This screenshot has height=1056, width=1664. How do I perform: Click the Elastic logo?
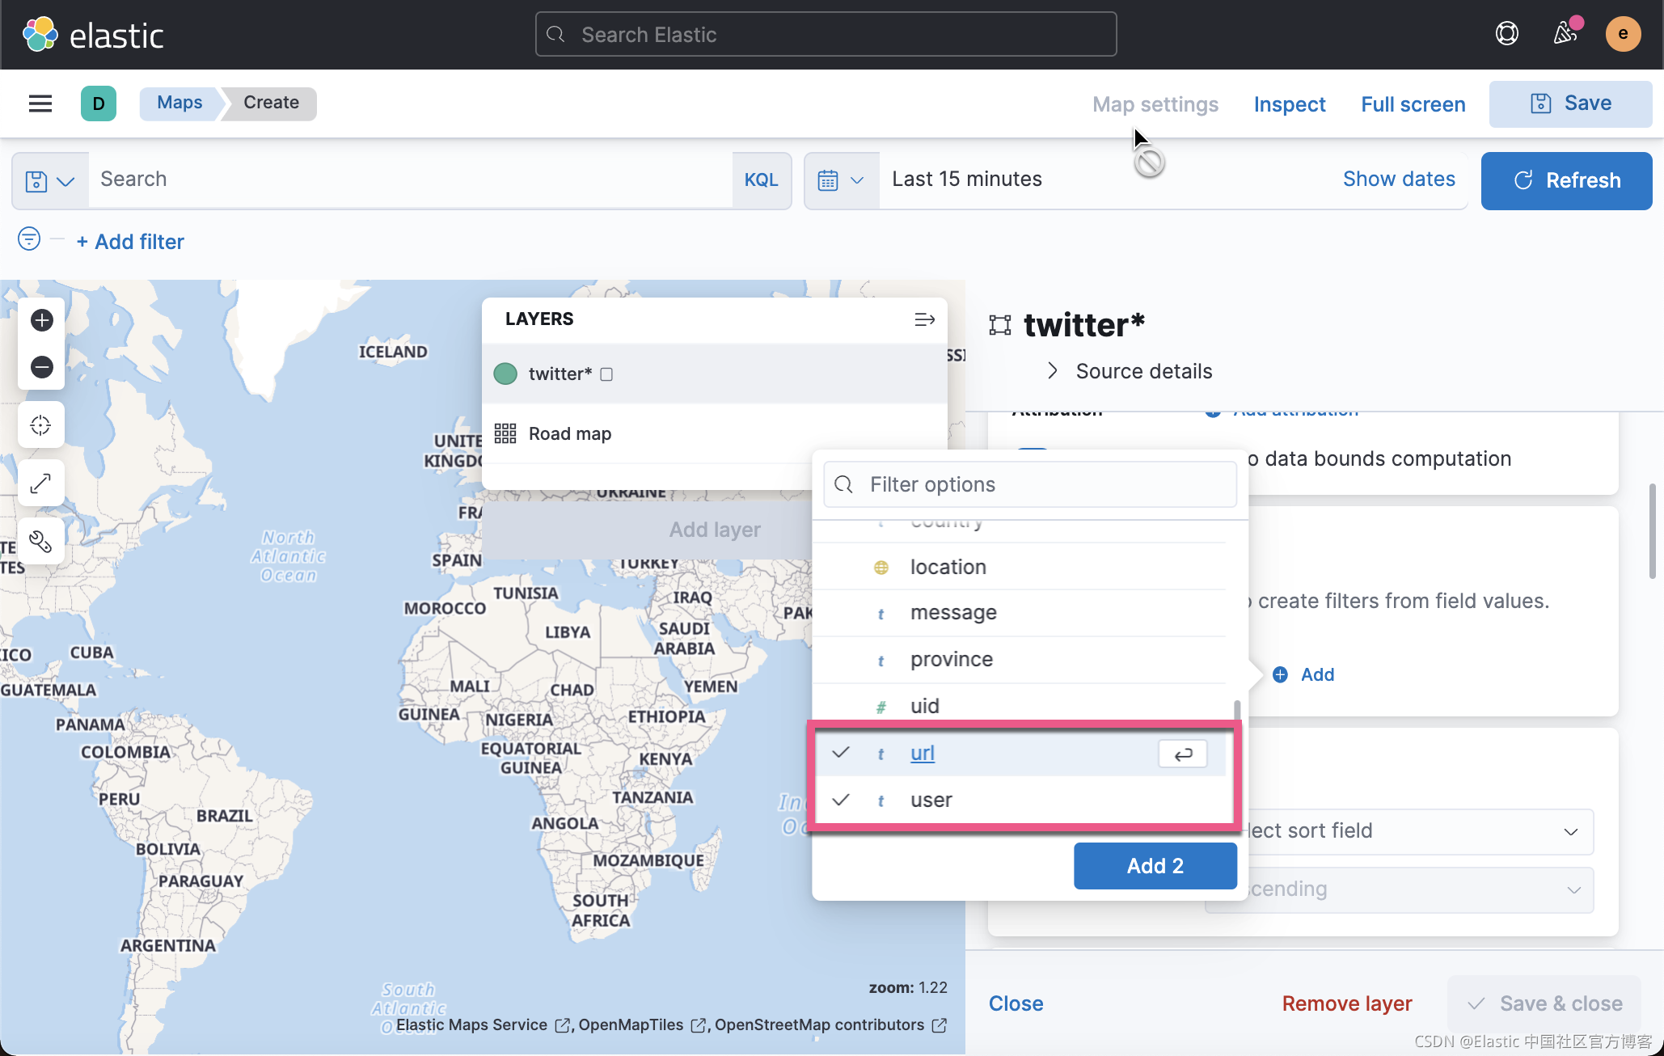[x=93, y=35]
